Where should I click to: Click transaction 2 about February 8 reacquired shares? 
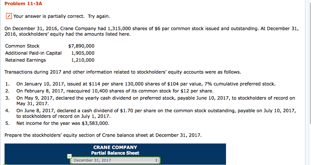pyautogui.click(x=115, y=91)
